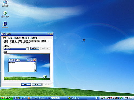Click the 確定 OK button
Image resolution: width=134 pixels, height=100 pixels.
(x=26, y=85)
